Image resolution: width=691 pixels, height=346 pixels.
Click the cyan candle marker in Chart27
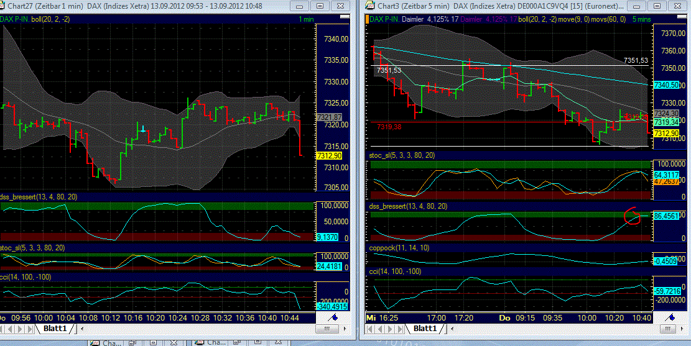(143, 129)
